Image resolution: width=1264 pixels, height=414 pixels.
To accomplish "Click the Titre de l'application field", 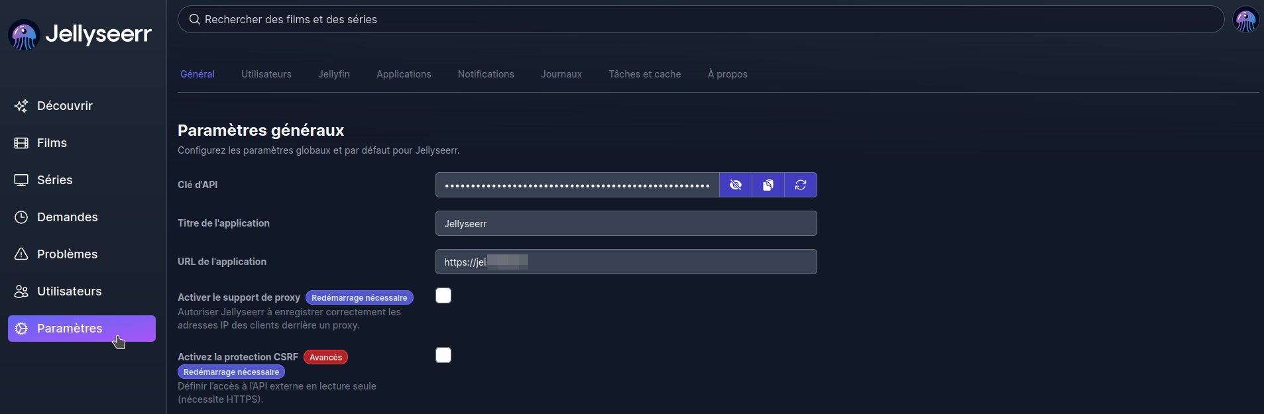I will click(626, 223).
